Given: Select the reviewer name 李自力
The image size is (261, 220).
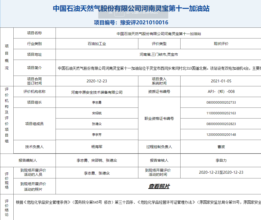Looking at the screenshot, I should click(221, 160).
